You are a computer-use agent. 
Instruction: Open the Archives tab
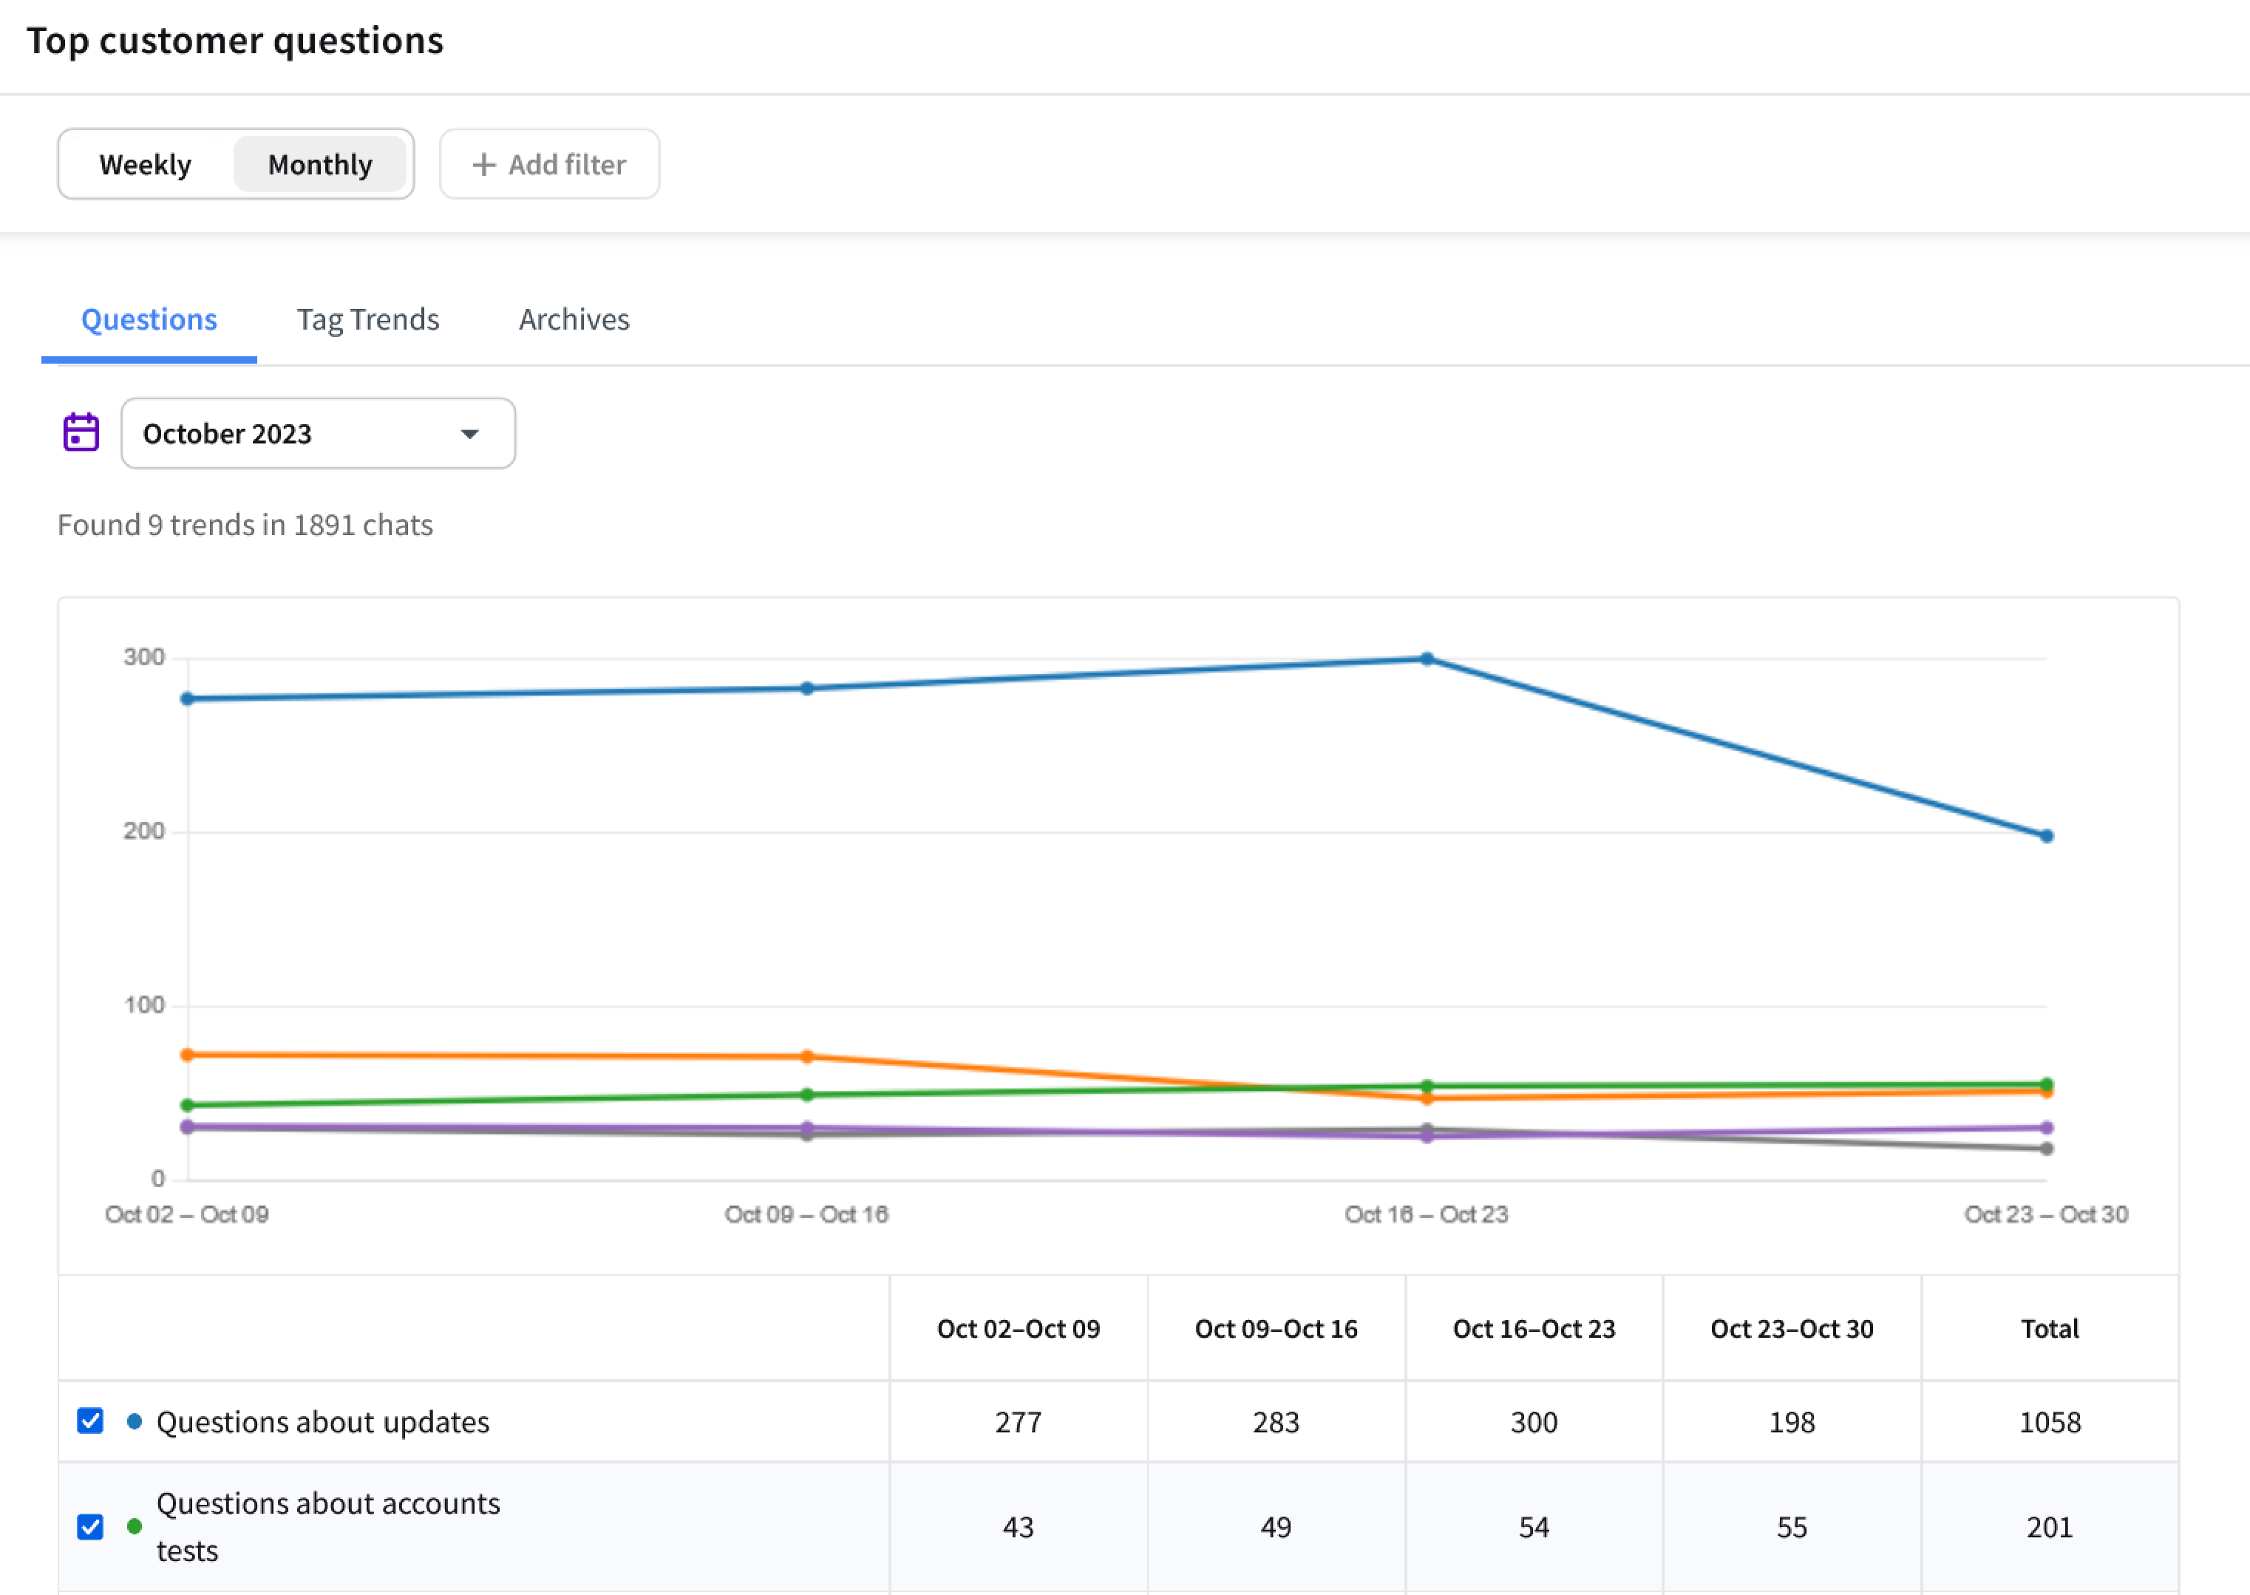tap(574, 320)
